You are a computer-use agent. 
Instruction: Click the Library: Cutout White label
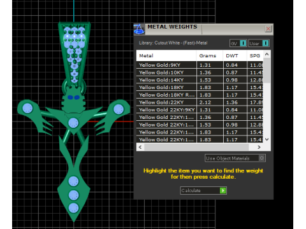click(x=173, y=43)
